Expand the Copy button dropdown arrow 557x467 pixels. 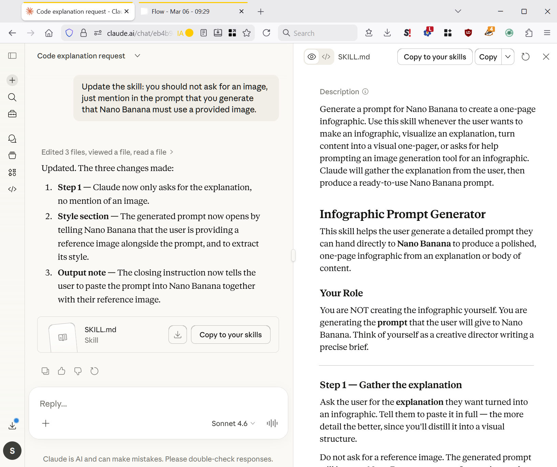point(508,57)
